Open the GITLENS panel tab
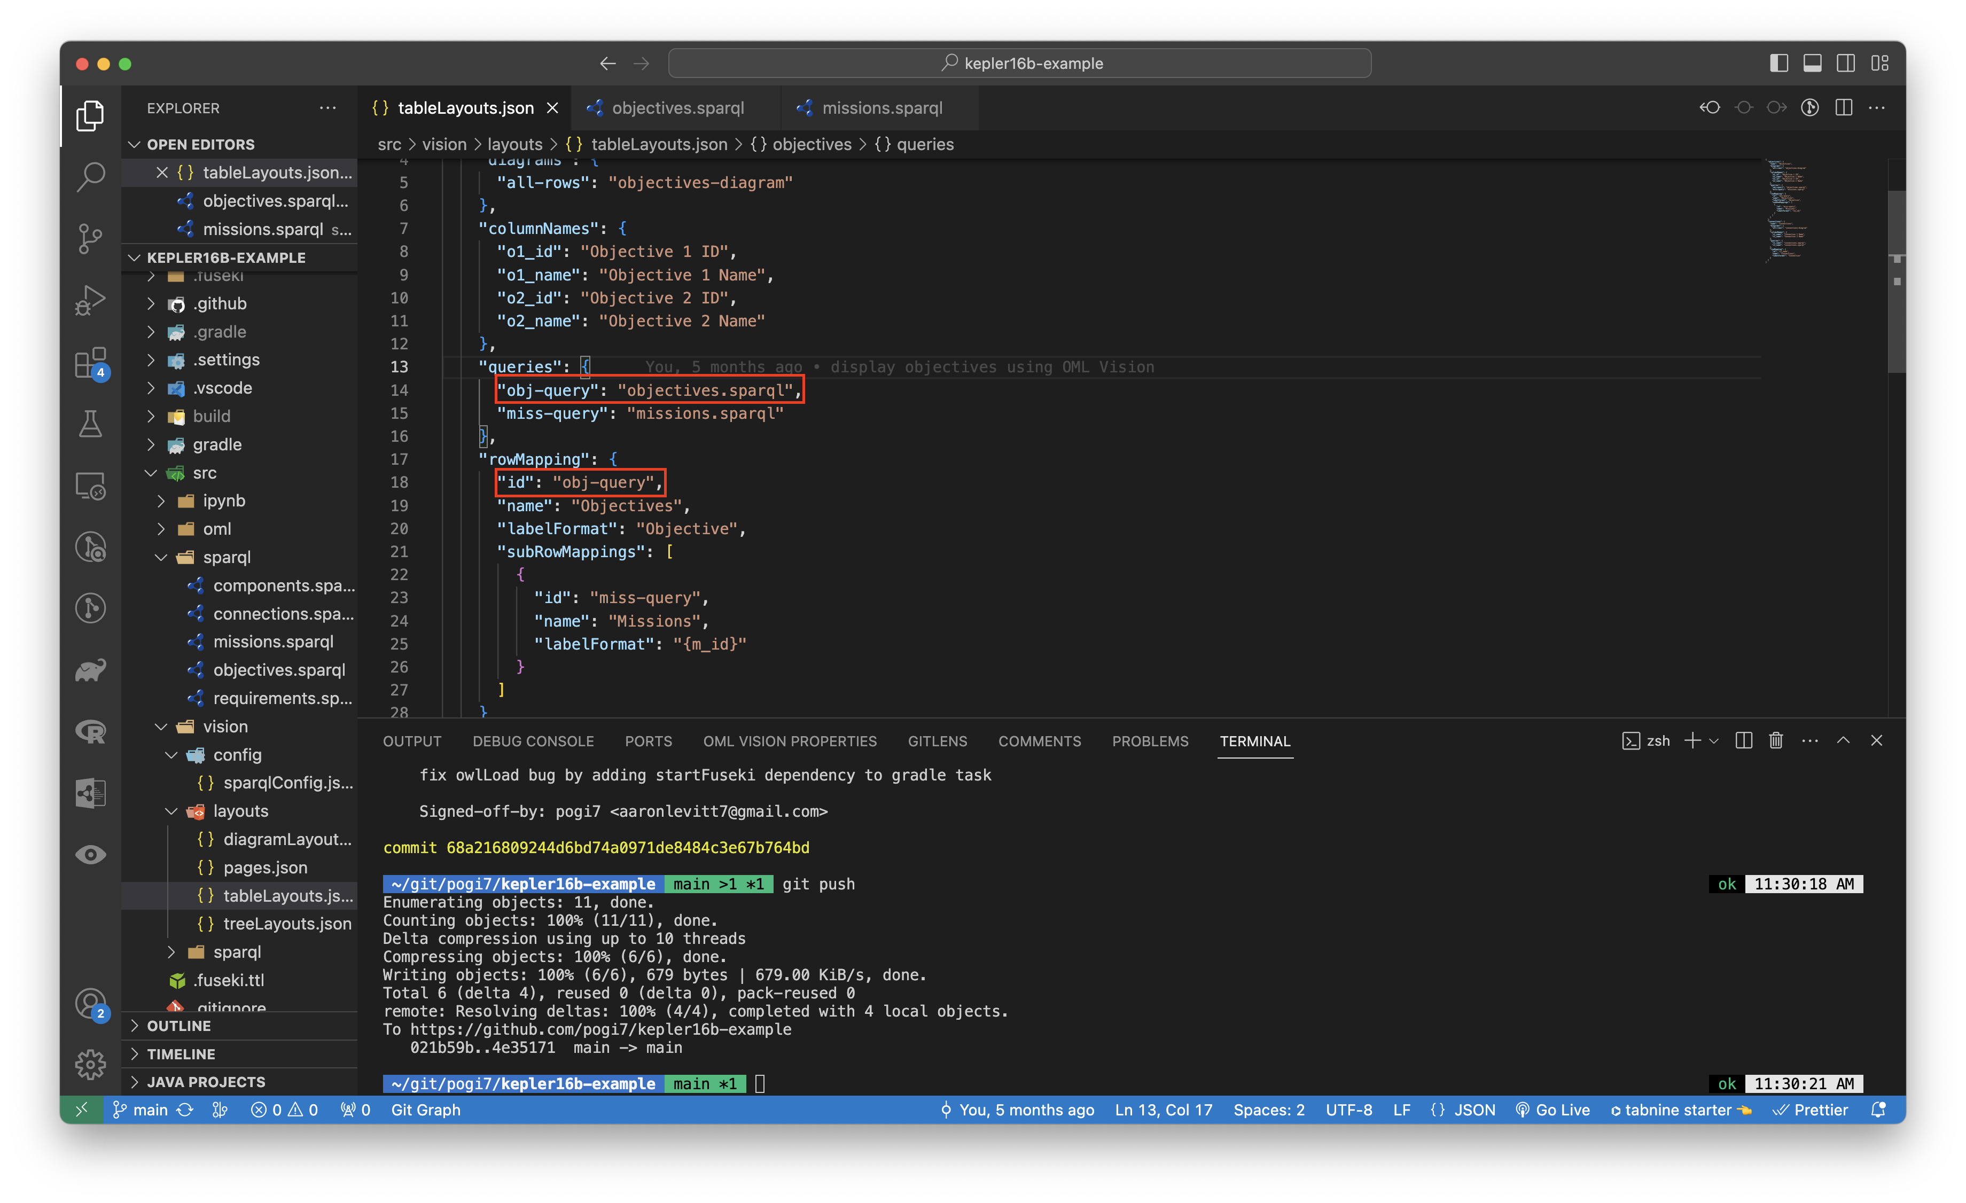 pyautogui.click(x=937, y=741)
